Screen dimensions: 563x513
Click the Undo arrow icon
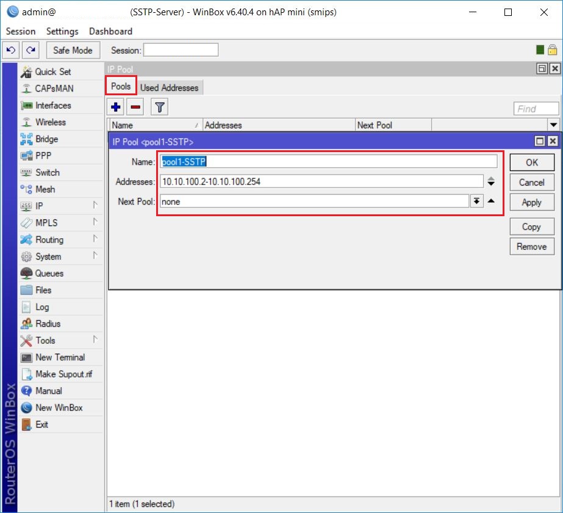11,50
